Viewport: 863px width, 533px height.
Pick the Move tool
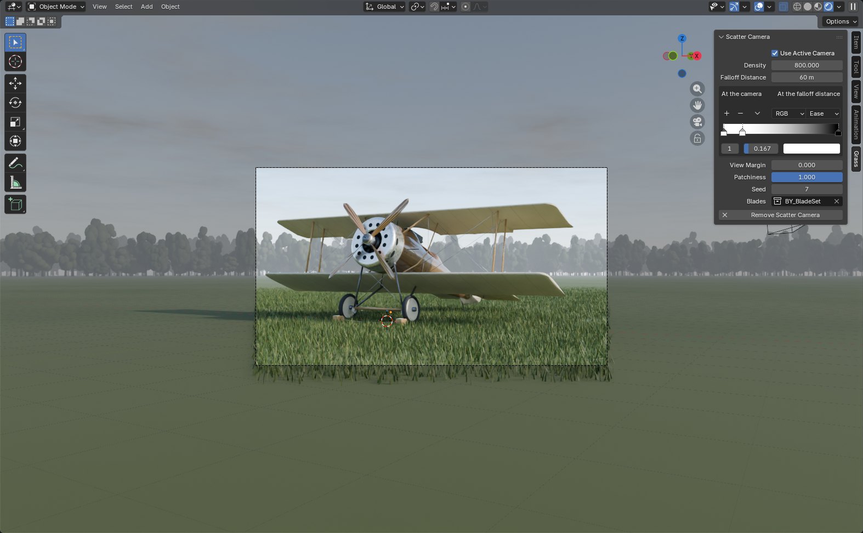pos(15,83)
